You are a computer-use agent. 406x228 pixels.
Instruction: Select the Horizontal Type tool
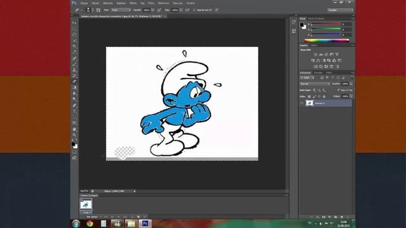(74, 111)
